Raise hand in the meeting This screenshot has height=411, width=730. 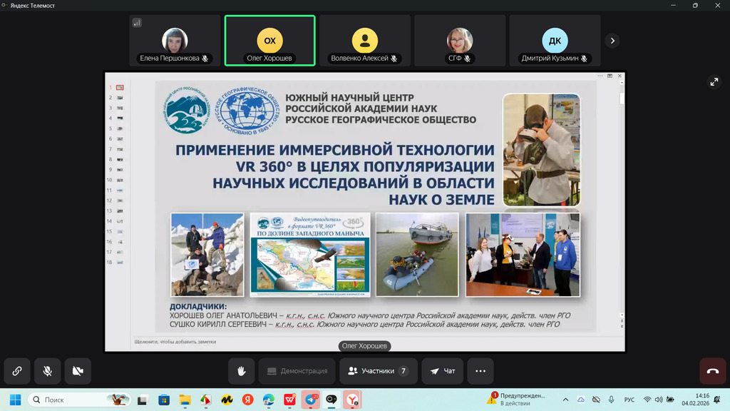tap(241, 371)
